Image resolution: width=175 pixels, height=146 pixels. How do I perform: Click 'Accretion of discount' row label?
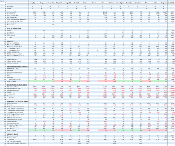pos(13,123)
